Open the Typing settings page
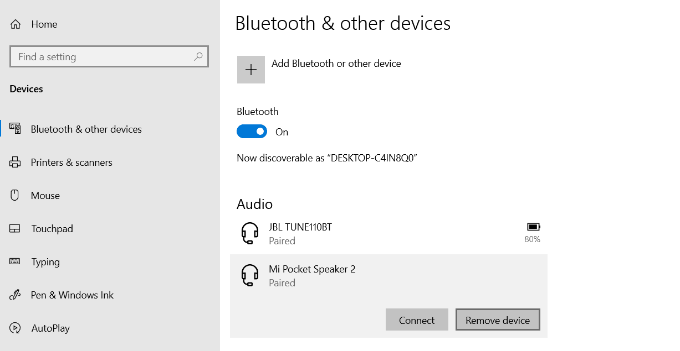 click(45, 262)
